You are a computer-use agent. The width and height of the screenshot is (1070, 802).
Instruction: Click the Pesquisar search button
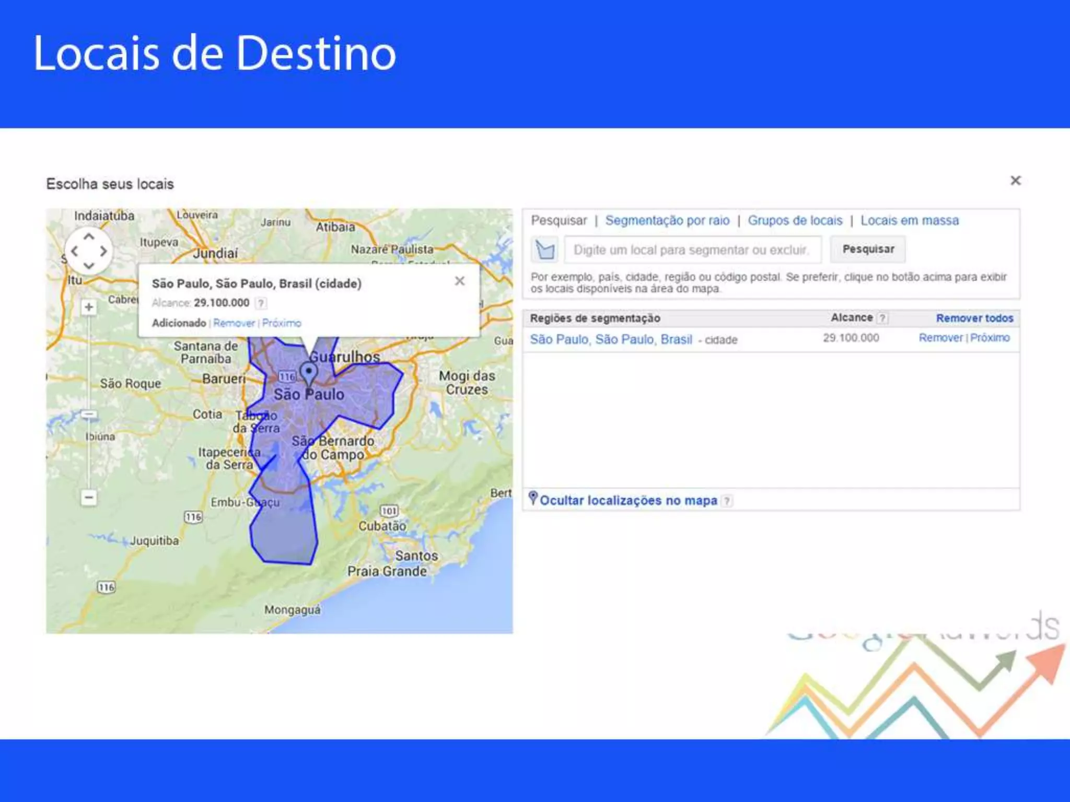(868, 249)
